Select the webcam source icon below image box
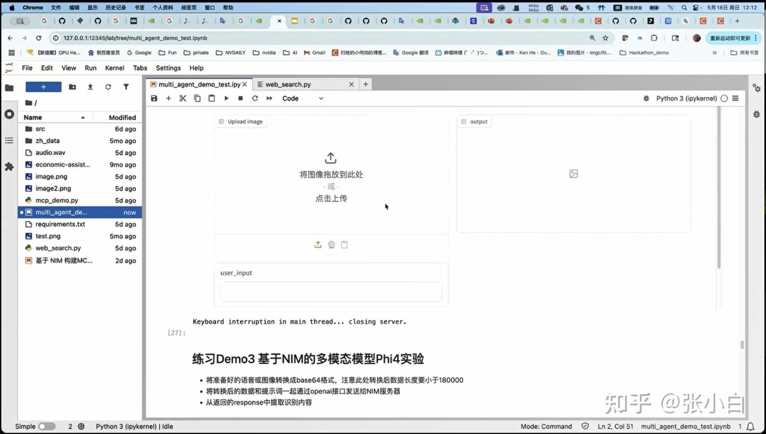766x434 pixels. (331, 245)
